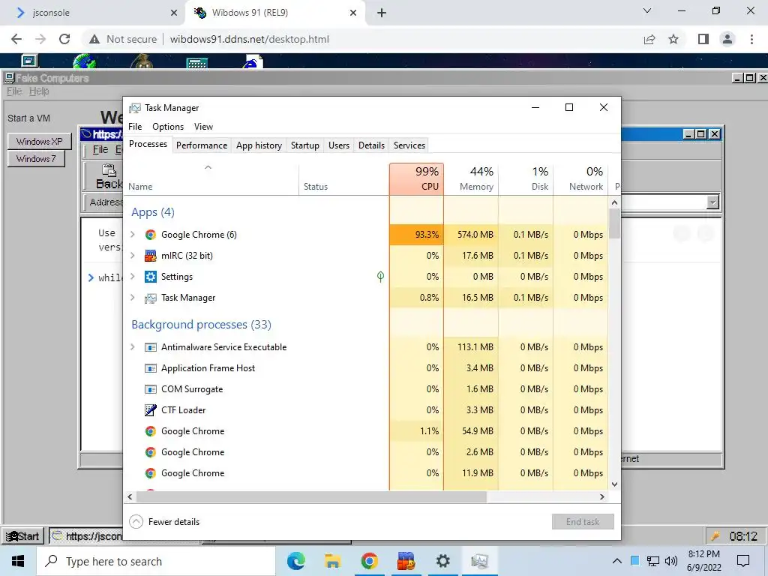Click the Back icon in background browser window
Screen dimensions: 768x576
109,170
